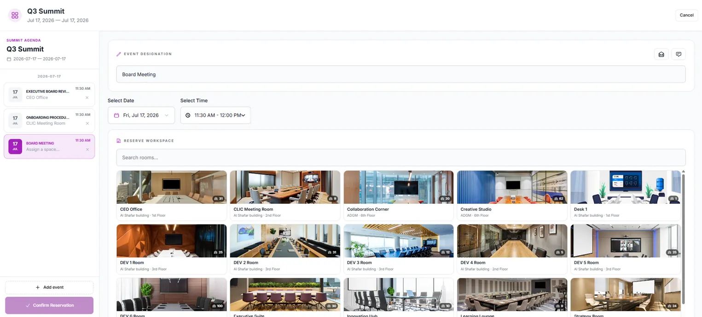Viewport: 702px width, 317px height.
Task: Open the Fri, Jul 17, 2026 date dropdown
Action: tap(141, 115)
